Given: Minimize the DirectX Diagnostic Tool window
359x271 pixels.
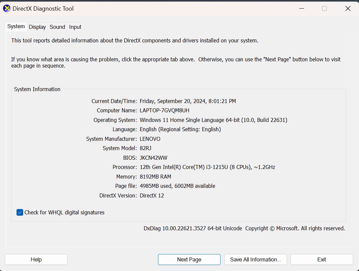Looking at the screenshot, I should [x=302, y=9].
